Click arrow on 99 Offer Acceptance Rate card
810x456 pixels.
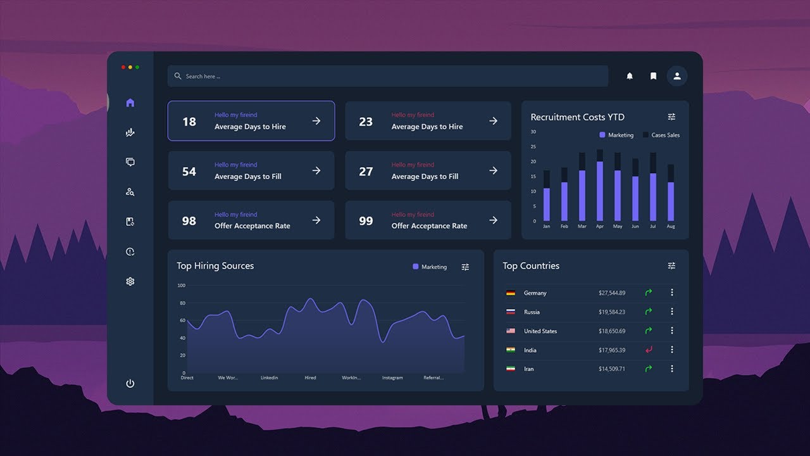(493, 220)
